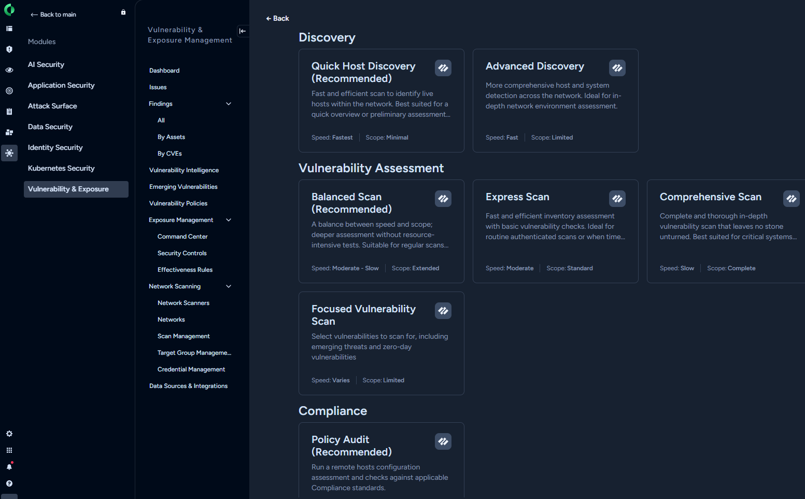The image size is (805, 499).
Task: Open the clipboard icon in the rail
Action: point(9,112)
